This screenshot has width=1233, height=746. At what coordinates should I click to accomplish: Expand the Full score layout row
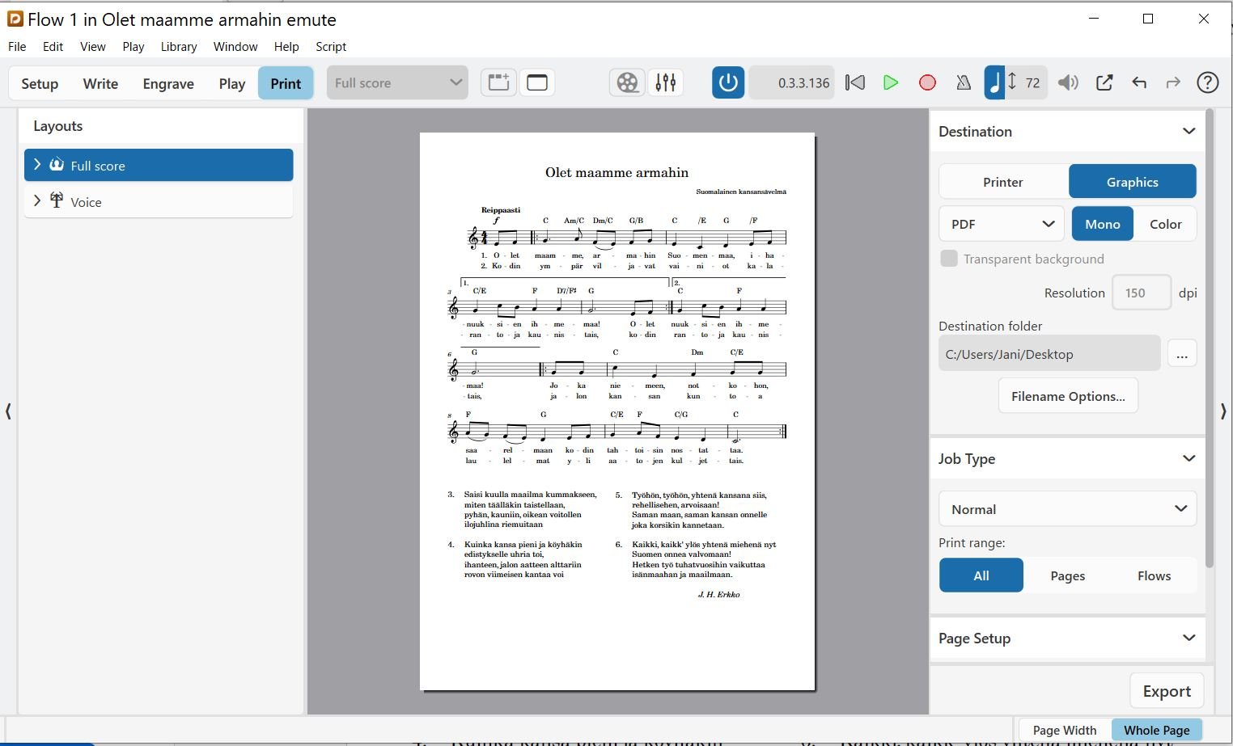point(37,165)
